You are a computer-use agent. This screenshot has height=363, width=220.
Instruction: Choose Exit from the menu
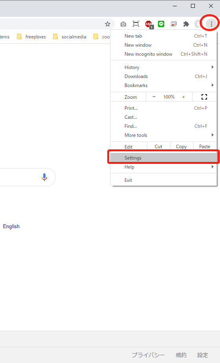tap(163, 180)
